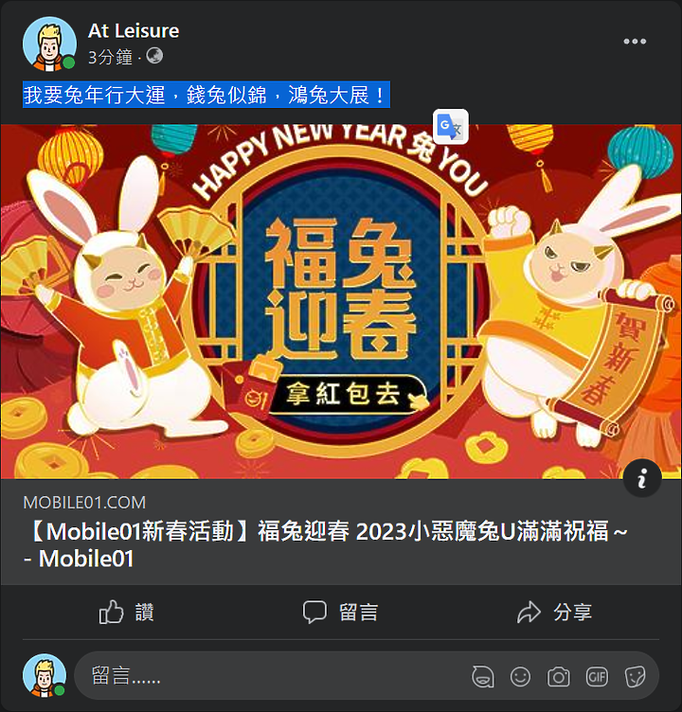Image resolution: width=682 pixels, height=712 pixels.
Task: Click the At Leisure profile avatar
Action: click(x=49, y=44)
